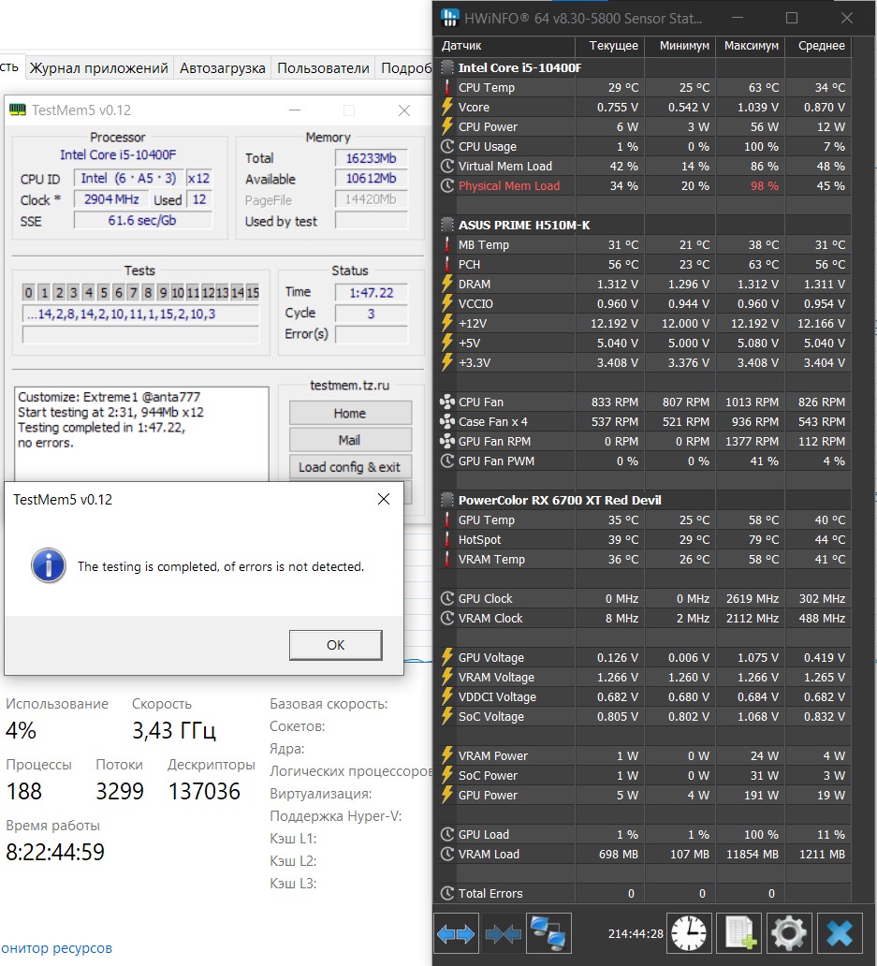Click Load config & exit button
Screen dimensions: 877x966
coord(350,467)
